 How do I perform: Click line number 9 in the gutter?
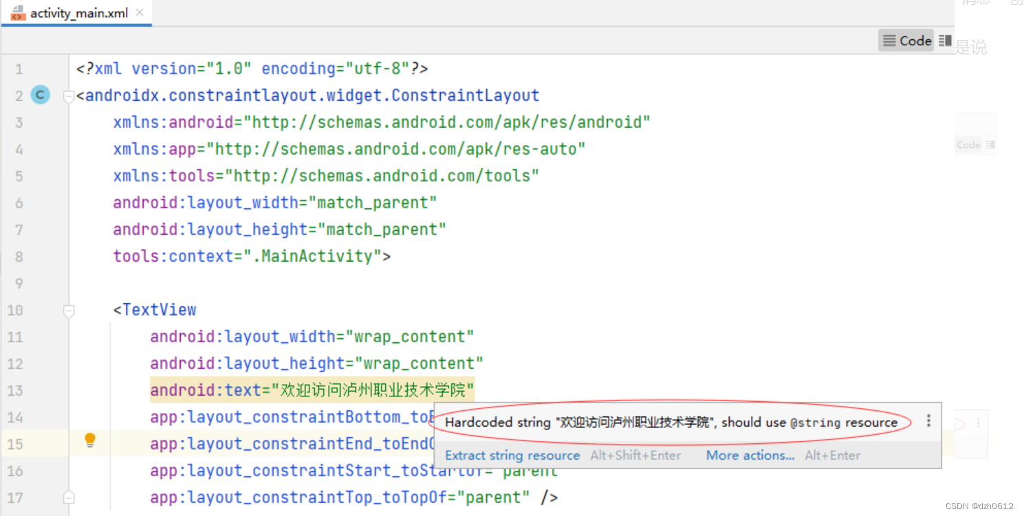[x=19, y=283]
